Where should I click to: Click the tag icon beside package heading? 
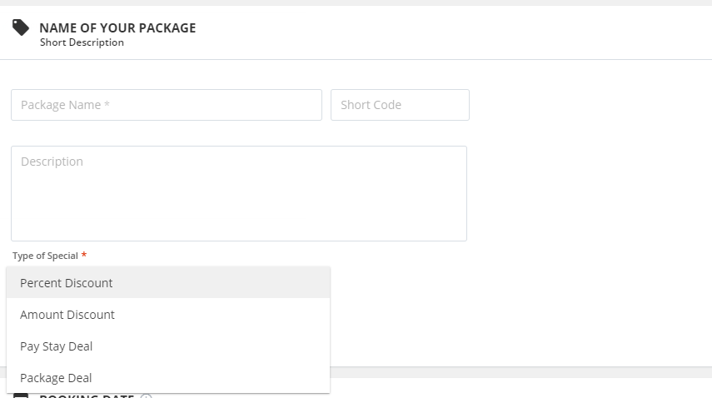click(x=21, y=28)
